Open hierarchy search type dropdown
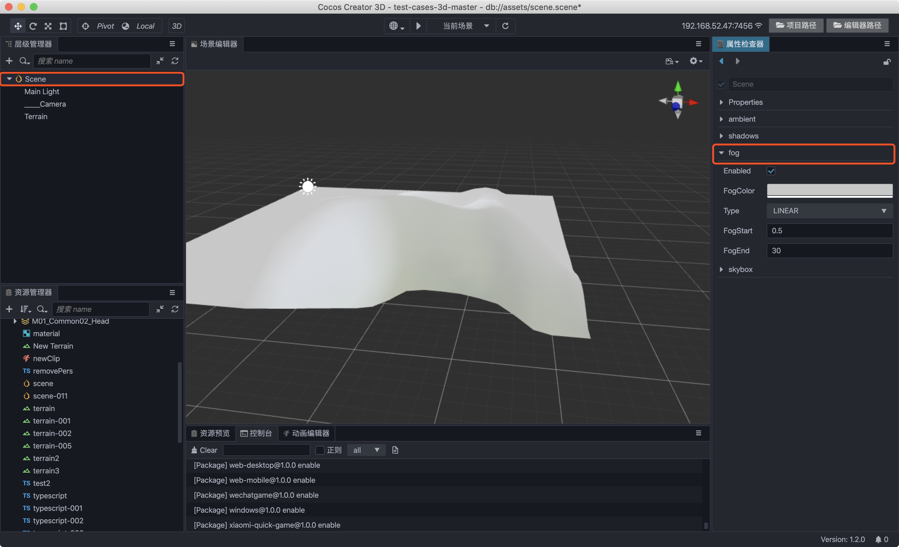The height and width of the screenshot is (547, 899). tap(24, 61)
